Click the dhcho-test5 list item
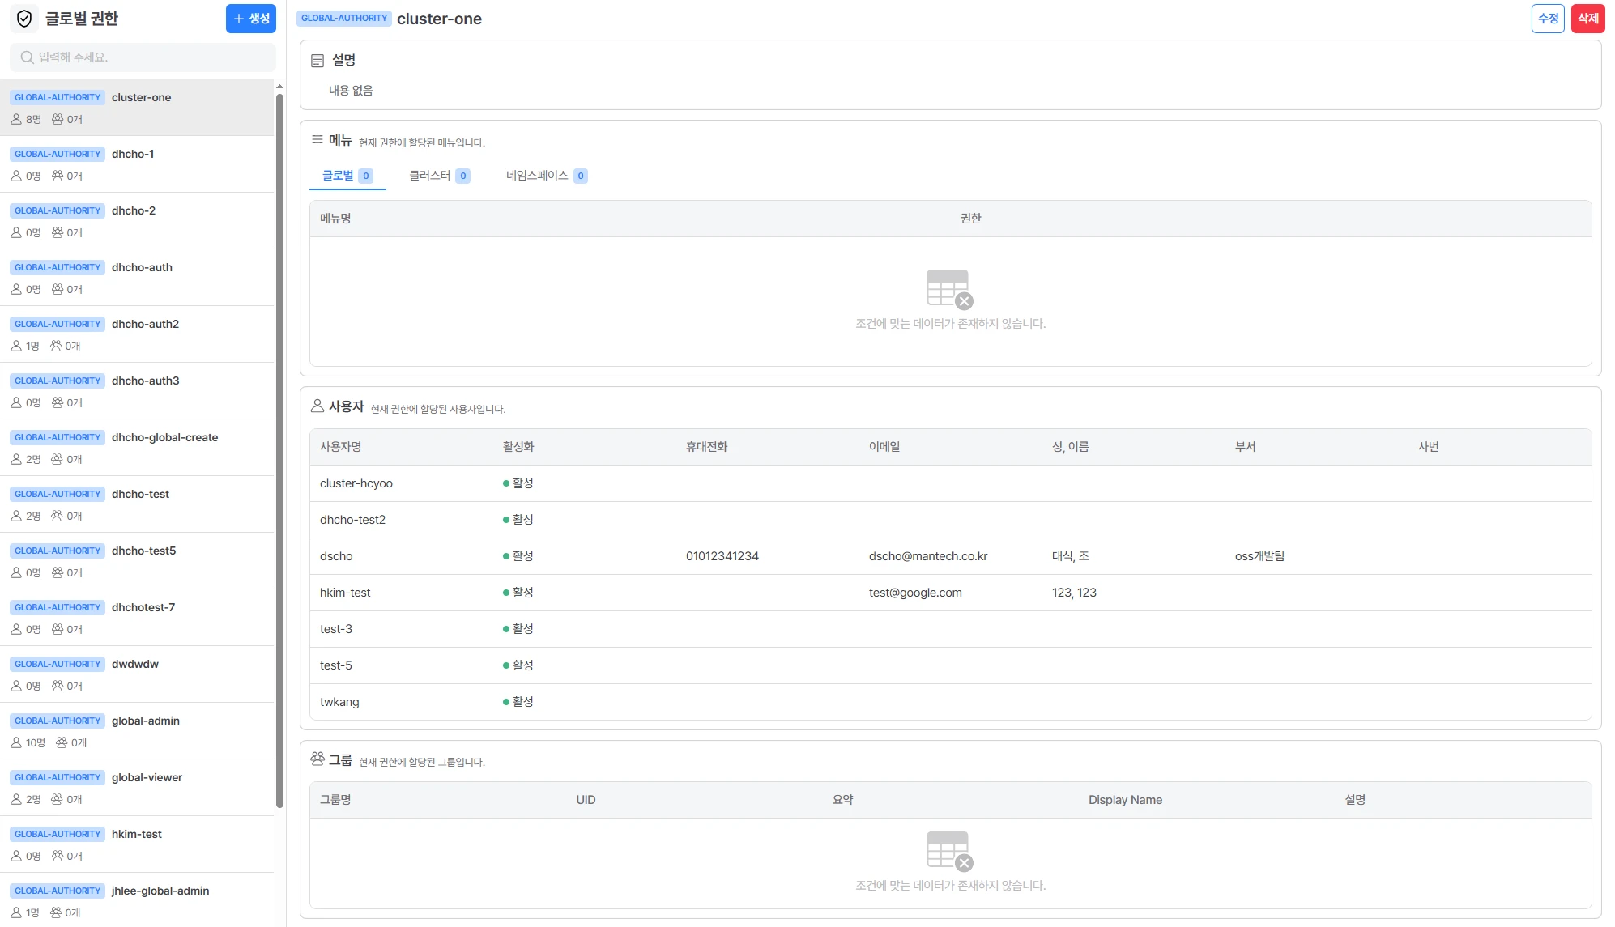 pyautogui.click(x=138, y=561)
